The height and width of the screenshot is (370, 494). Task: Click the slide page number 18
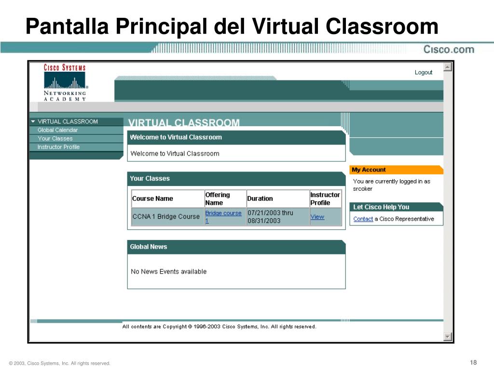pos(473,362)
